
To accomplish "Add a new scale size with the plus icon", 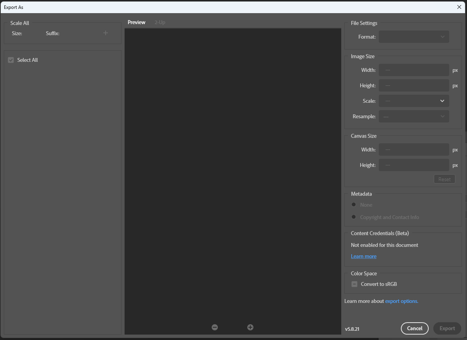I will click(105, 33).
